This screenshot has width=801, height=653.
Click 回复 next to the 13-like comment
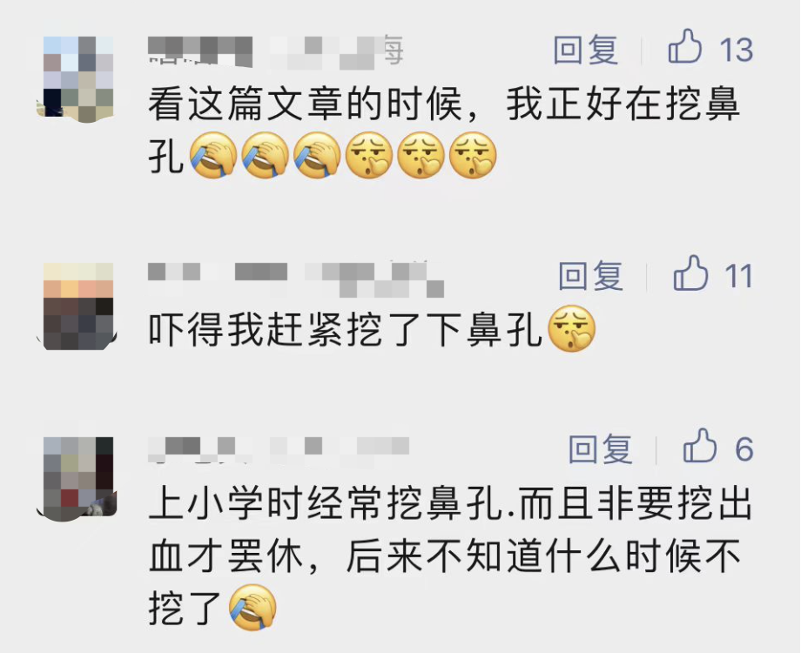pos(586,50)
